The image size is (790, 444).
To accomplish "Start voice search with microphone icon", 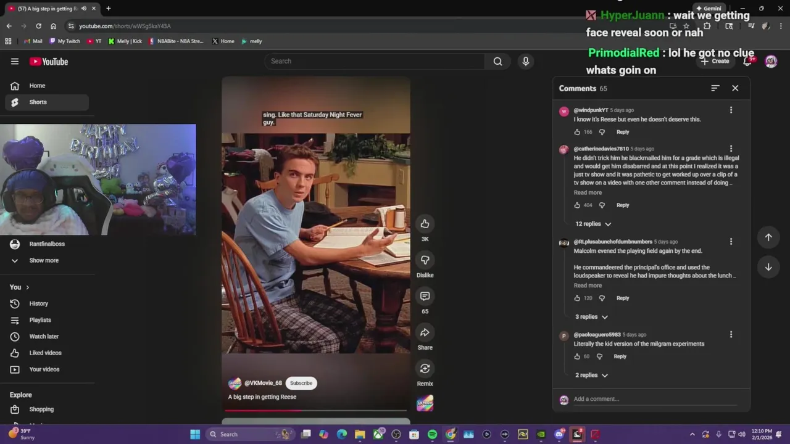I will [x=526, y=61].
